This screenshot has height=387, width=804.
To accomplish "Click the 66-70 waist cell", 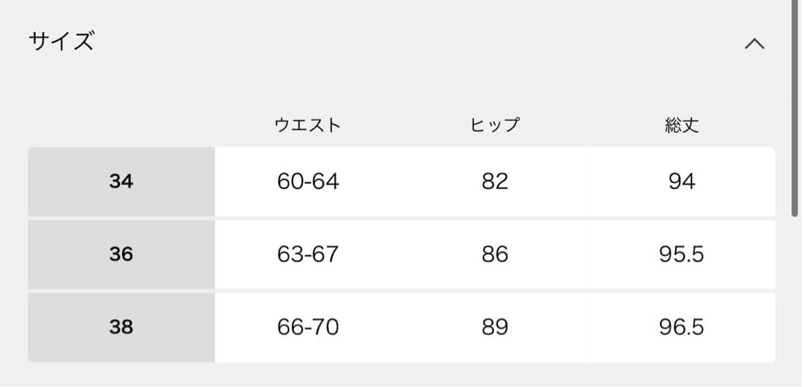I will (307, 327).
